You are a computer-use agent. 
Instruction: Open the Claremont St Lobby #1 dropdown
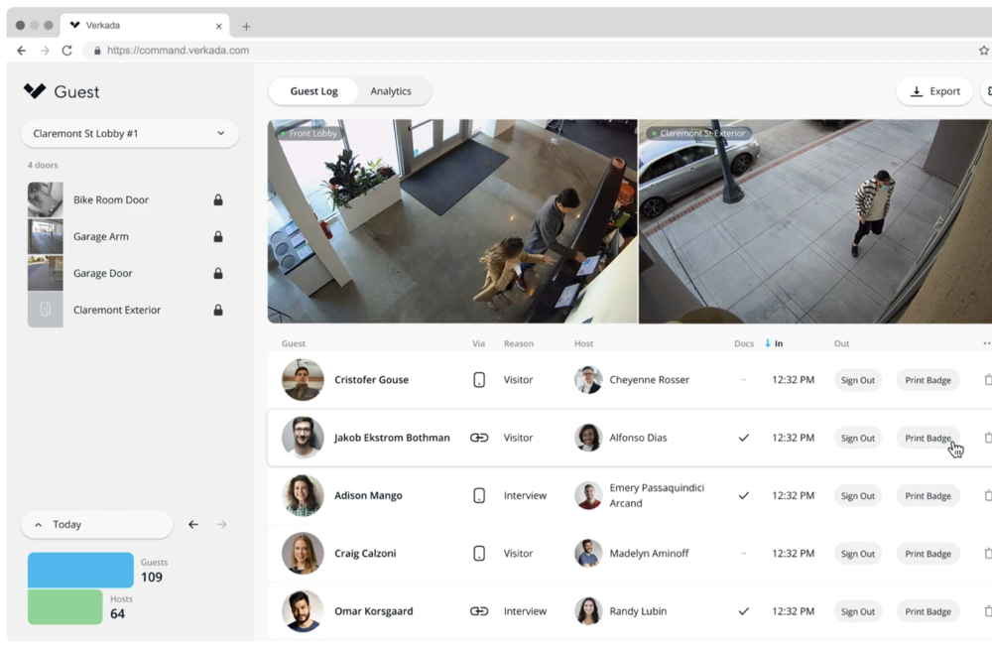tap(129, 133)
